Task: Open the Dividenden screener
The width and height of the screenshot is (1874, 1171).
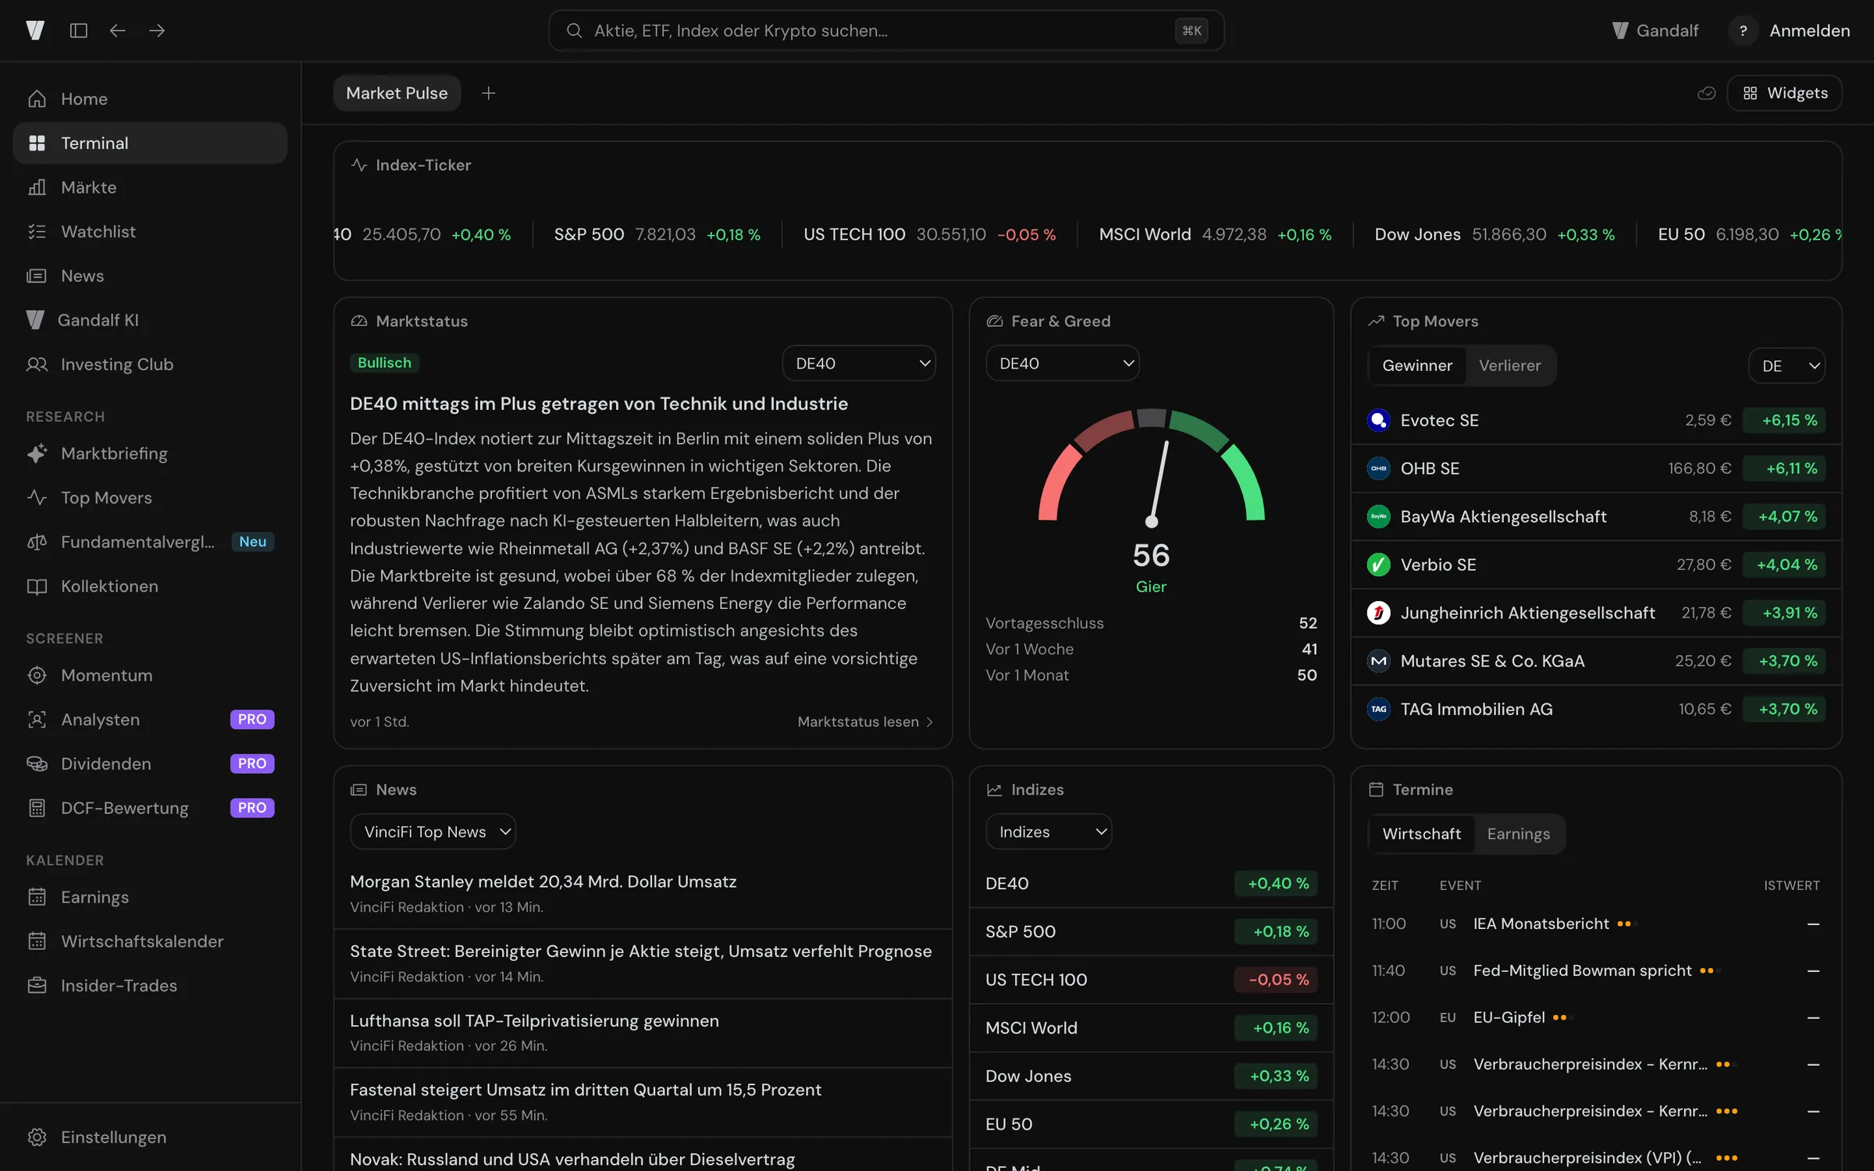Action: pos(150,763)
